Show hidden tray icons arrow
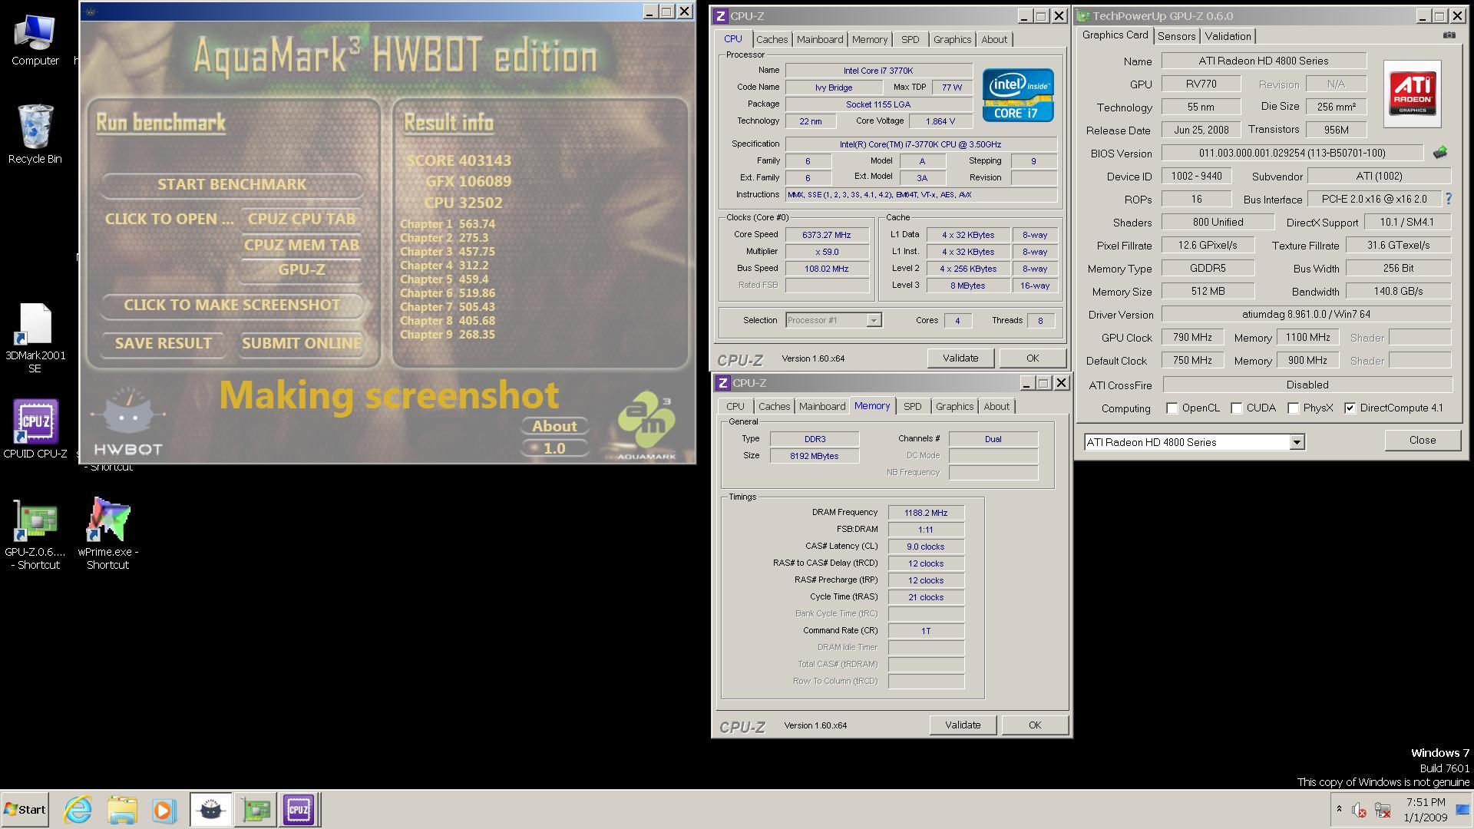Image resolution: width=1474 pixels, height=829 pixels. pyautogui.click(x=1339, y=809)
